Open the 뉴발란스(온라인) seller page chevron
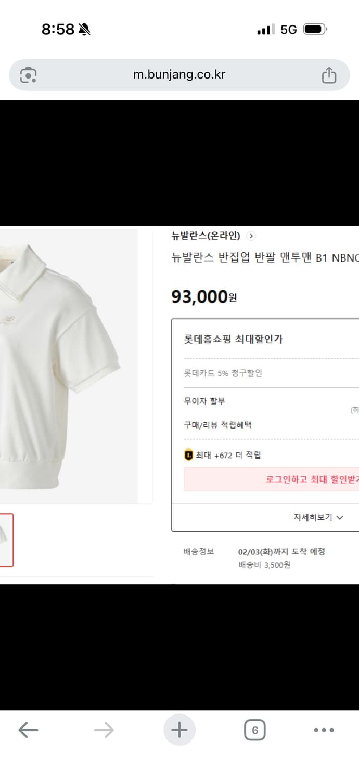This screenshot has height=780, width=359. pos(251,236)
